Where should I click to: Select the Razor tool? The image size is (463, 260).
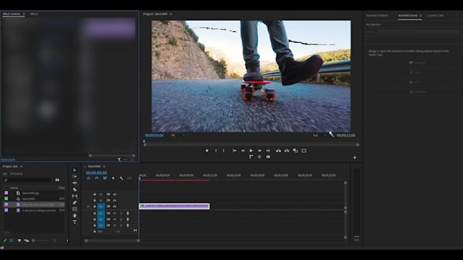75,189
